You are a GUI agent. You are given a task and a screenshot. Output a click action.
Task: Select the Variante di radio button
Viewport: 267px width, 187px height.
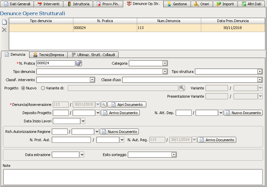[x=43, y=88]
